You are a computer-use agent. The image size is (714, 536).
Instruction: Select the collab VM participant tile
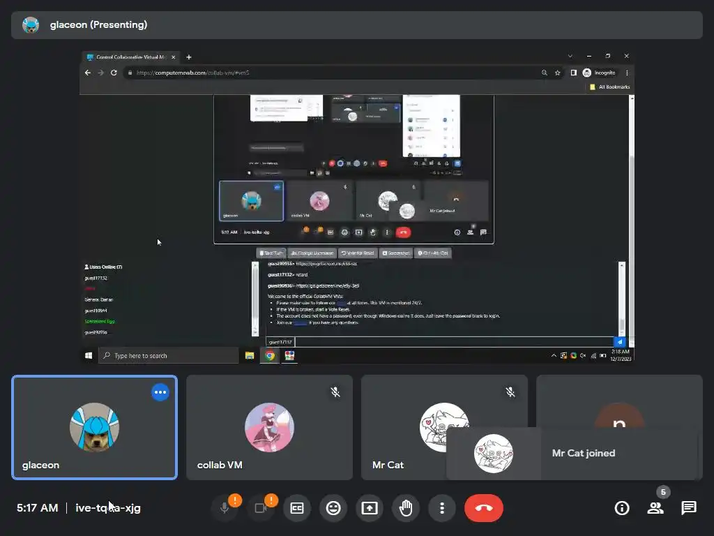pyautogui.click(x=269, y=428)
